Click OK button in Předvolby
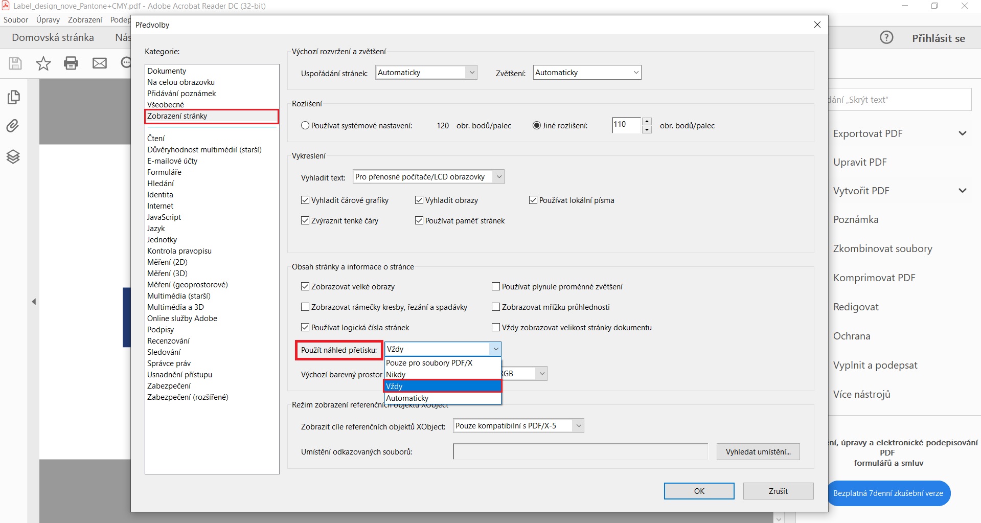Image resolution: width=981 pixels, height=523 pixels. pos(699,491)
